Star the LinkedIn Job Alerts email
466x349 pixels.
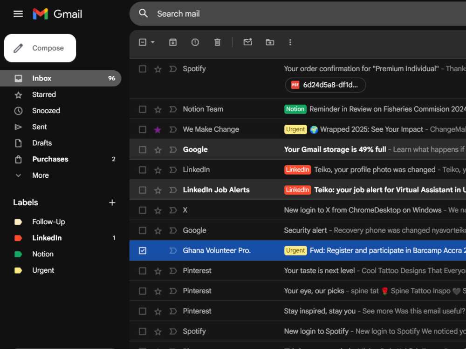coord(158,190)
